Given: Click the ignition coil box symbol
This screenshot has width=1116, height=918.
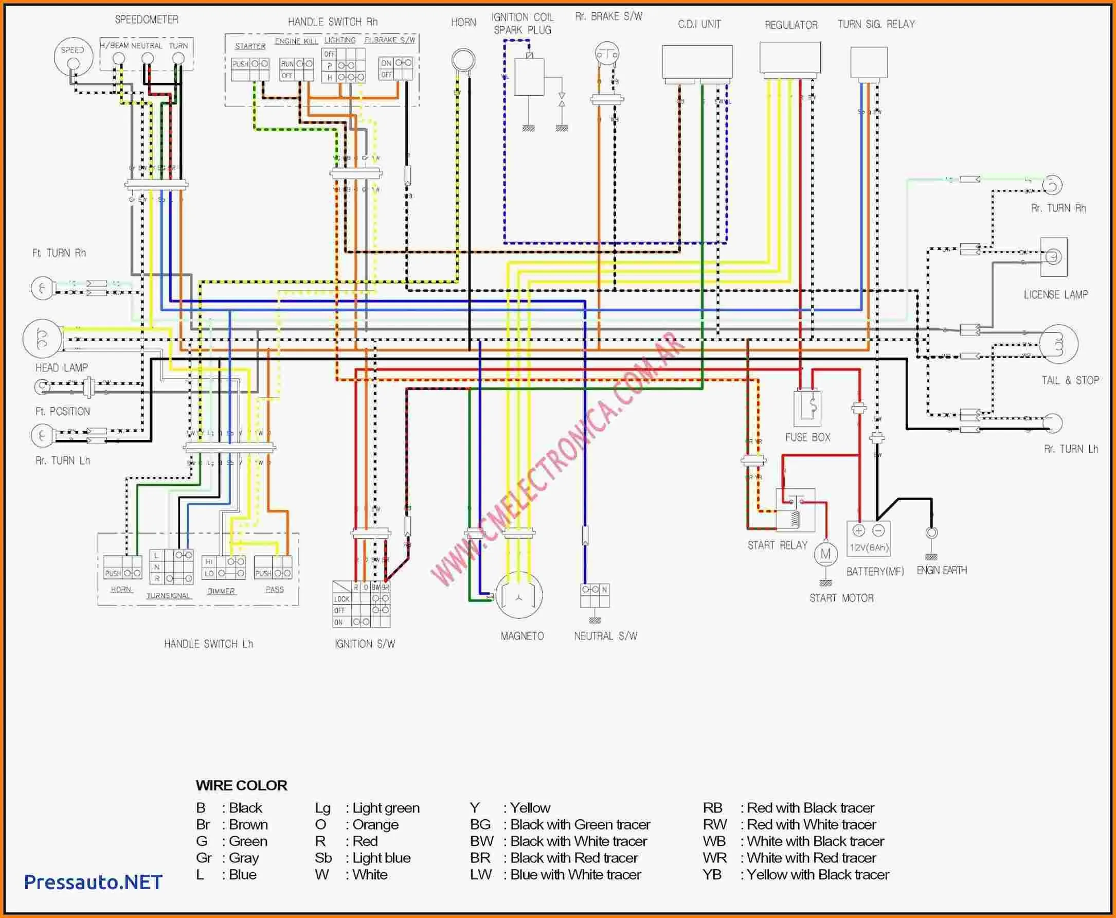Looking at the screenshot, I should [530, 77].
